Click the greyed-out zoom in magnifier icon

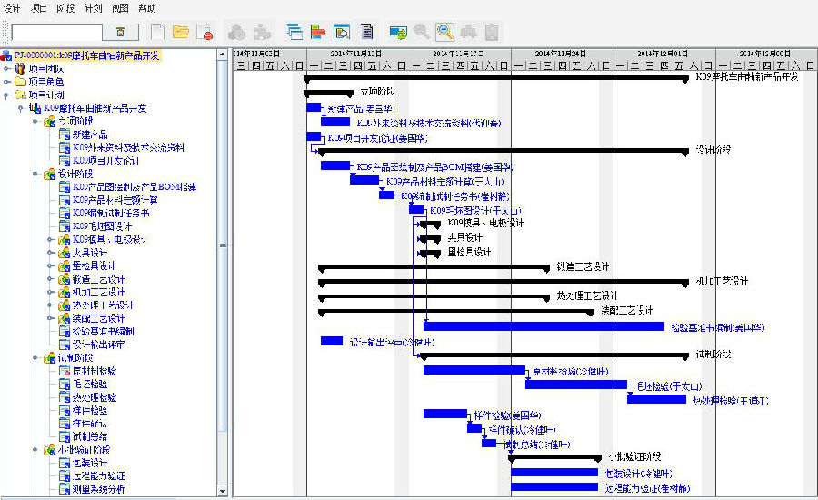(x=421, y=32)
